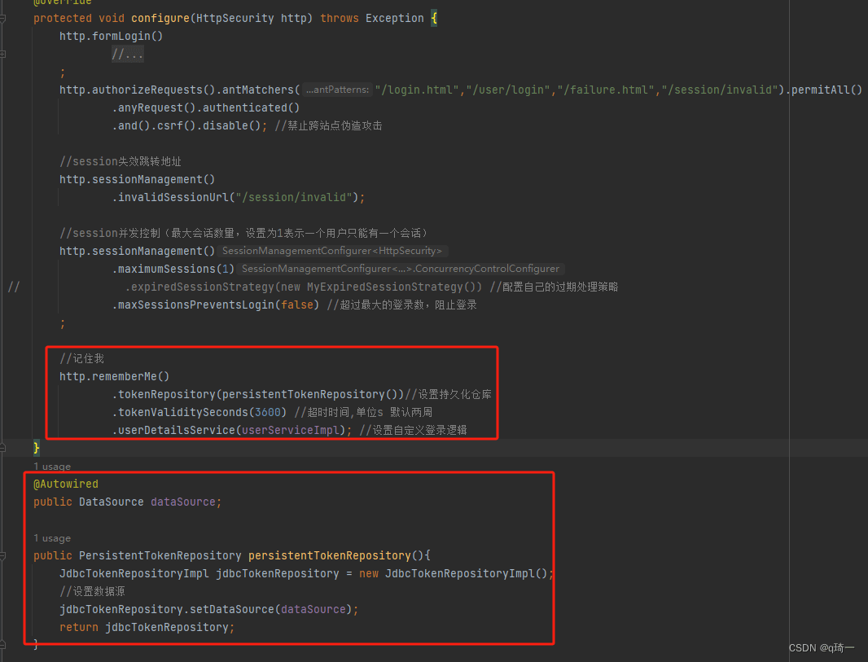Click the "/user/login" string literal
This screenshot has width=868, height=662.
[x=508, y=90]
